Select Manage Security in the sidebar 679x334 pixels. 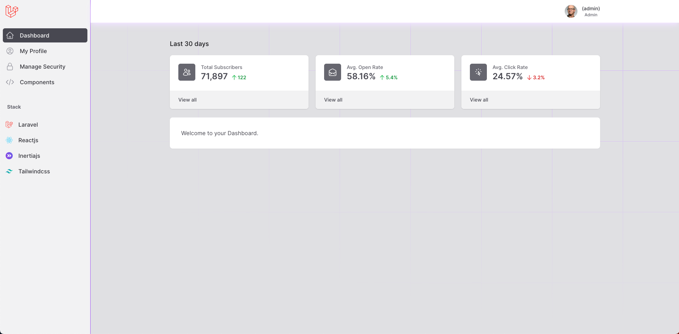42,67
